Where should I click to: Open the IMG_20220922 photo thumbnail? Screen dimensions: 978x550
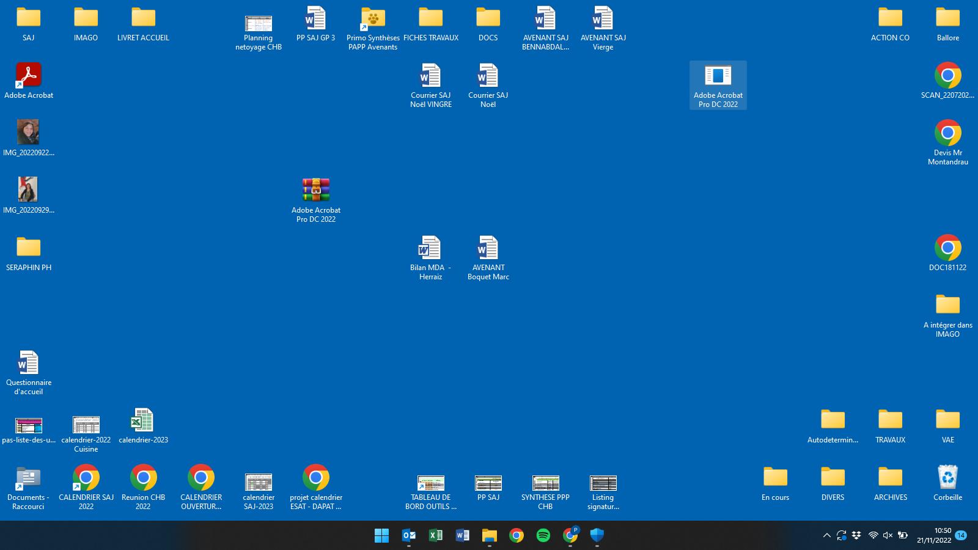coord(28,132)
